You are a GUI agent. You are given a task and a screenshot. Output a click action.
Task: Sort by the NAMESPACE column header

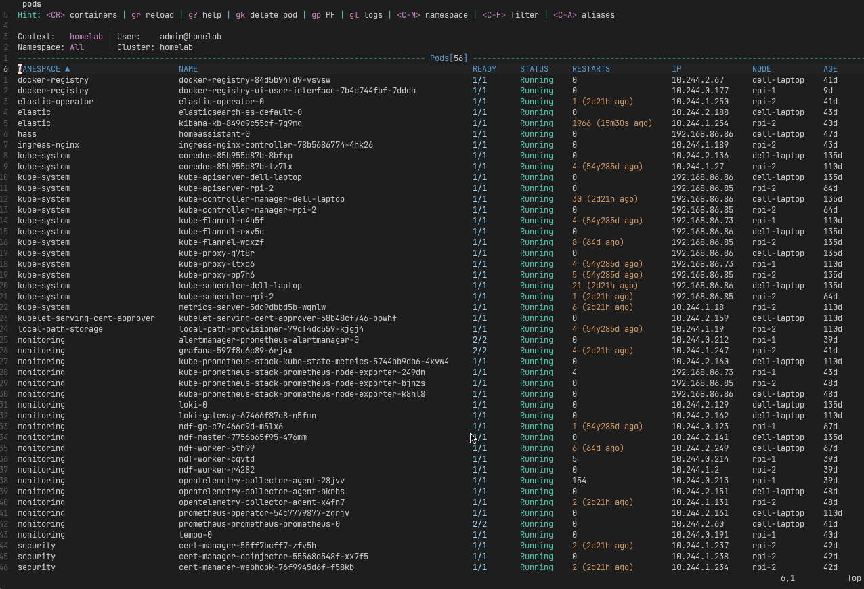39,69
